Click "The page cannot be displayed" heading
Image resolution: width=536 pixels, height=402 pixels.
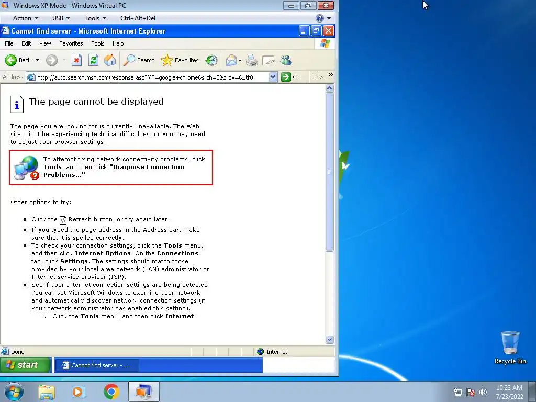tap(96, 102)
